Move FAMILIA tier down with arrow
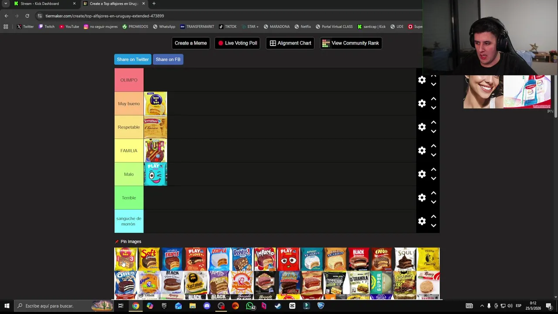Screen dimensions: 558x314 433,155
